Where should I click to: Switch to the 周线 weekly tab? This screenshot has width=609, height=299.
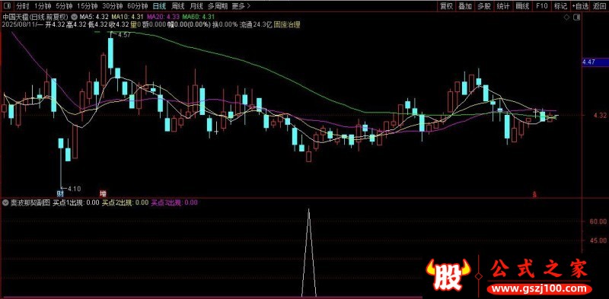tap(177, 6)
